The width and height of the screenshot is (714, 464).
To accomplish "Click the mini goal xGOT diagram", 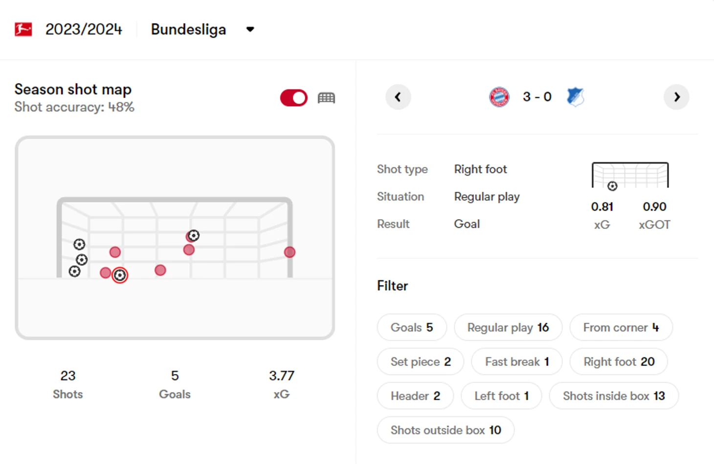I will 630,176.
